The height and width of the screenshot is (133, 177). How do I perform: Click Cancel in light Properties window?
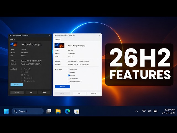pos(93,93)
